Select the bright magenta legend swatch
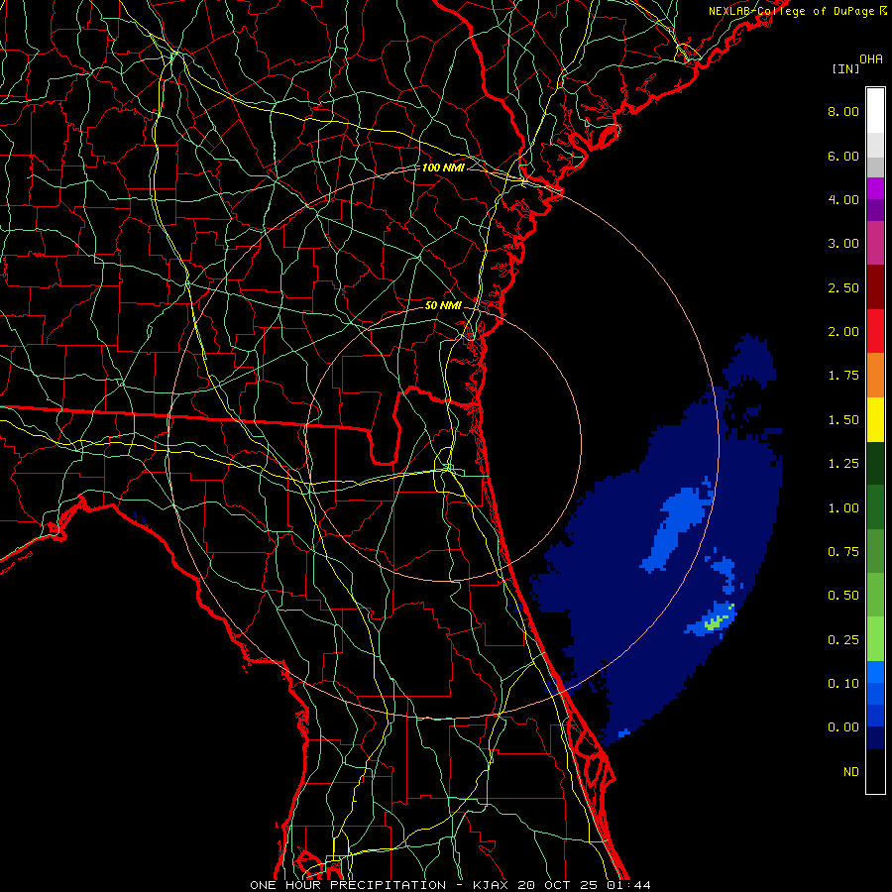 point(875,188)
